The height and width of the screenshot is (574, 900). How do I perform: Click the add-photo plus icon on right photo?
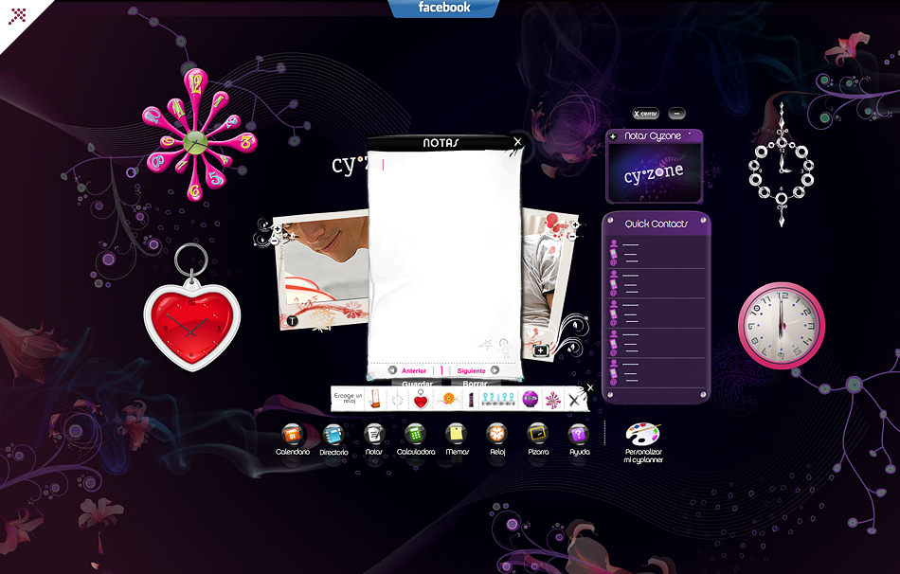540,350
